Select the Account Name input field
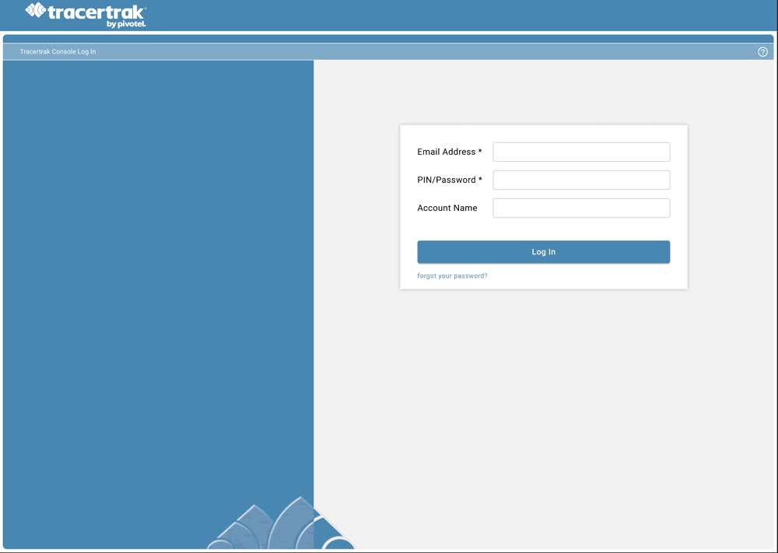The width and height of the screenshot is (778, 553). pos(581,208)
